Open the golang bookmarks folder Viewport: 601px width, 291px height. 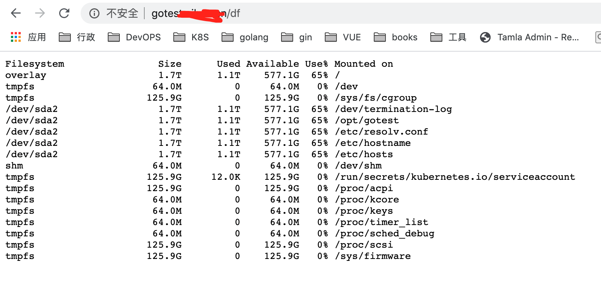[245, 37]
